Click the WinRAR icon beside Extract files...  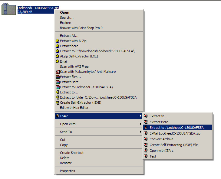(57, 77)
